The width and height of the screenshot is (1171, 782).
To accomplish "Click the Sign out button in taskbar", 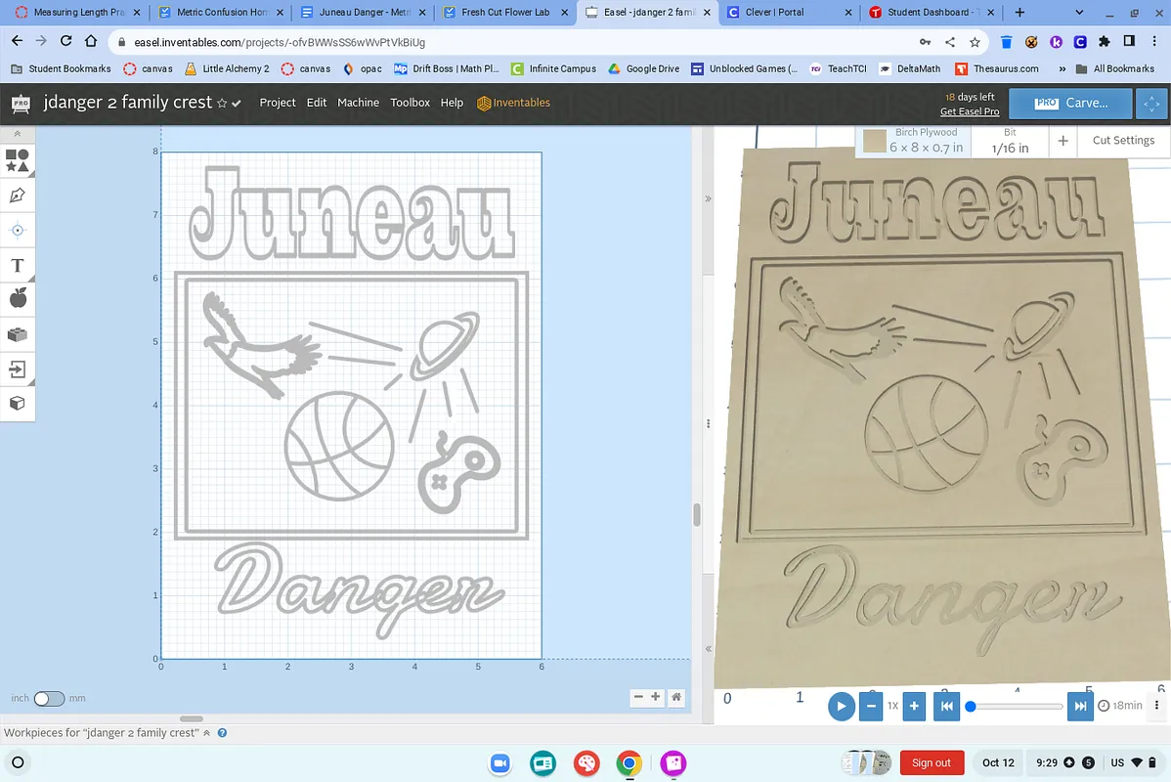I will click(x=931, y=762).
